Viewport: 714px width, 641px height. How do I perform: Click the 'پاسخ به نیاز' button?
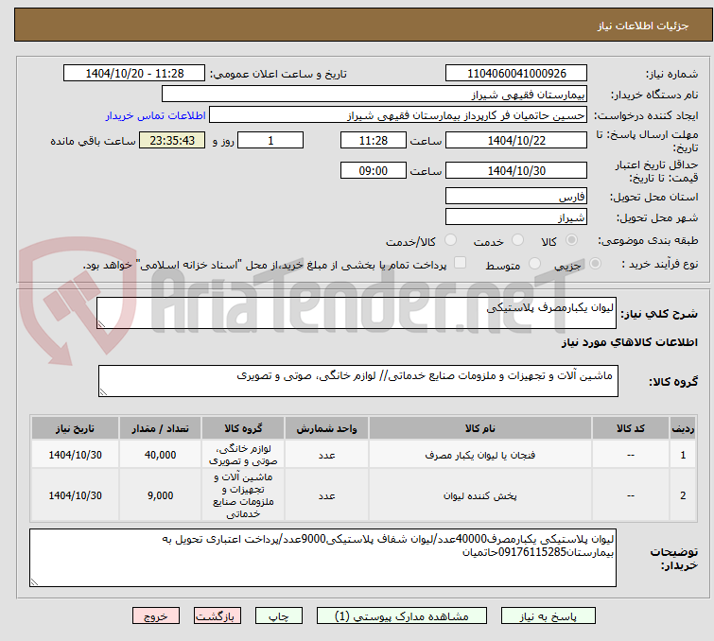coord(548,616)
